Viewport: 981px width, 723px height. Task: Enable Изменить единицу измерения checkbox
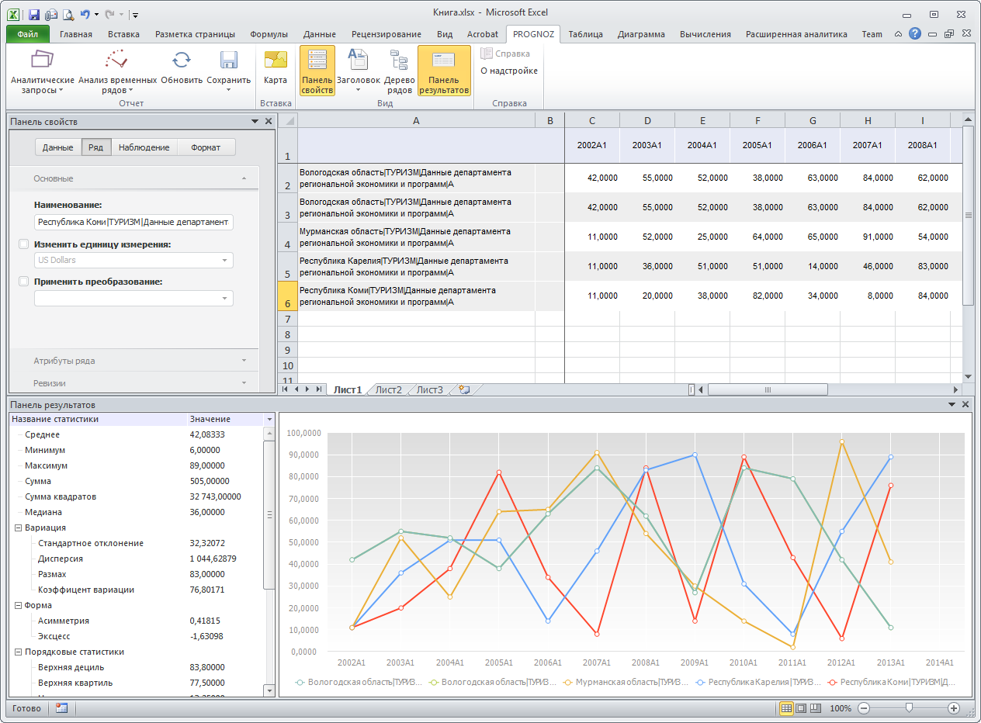pos(24,244)
